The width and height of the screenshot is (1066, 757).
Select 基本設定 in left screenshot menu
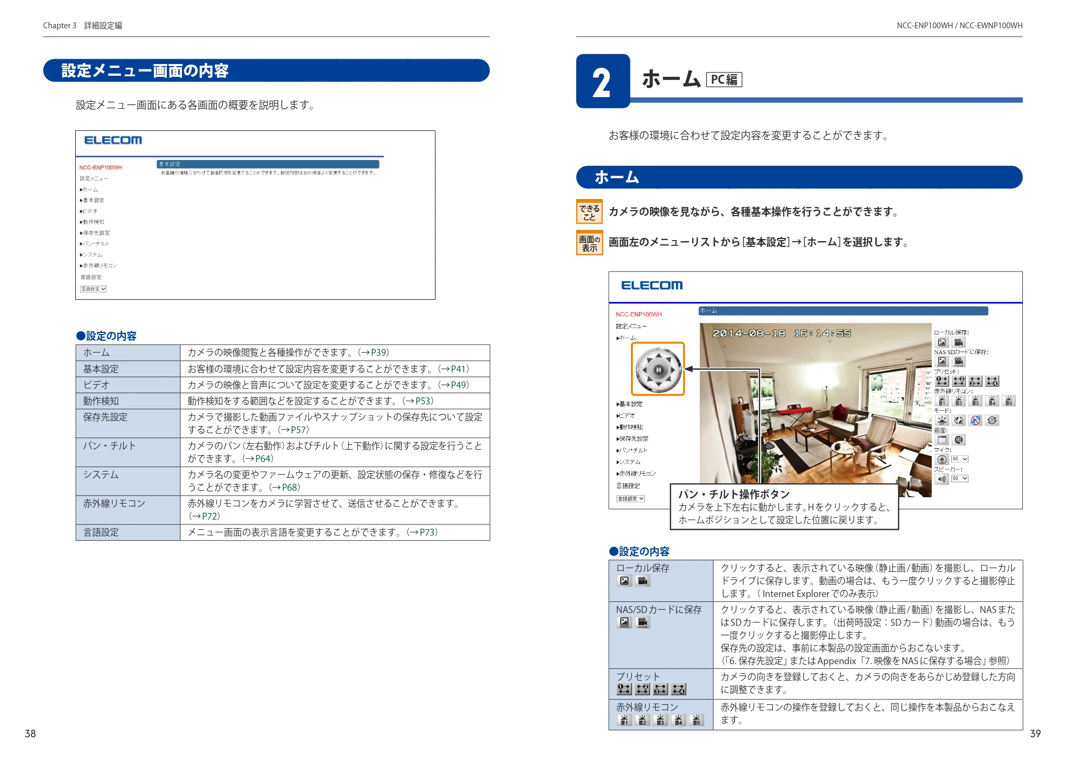(x=92, y=200)
